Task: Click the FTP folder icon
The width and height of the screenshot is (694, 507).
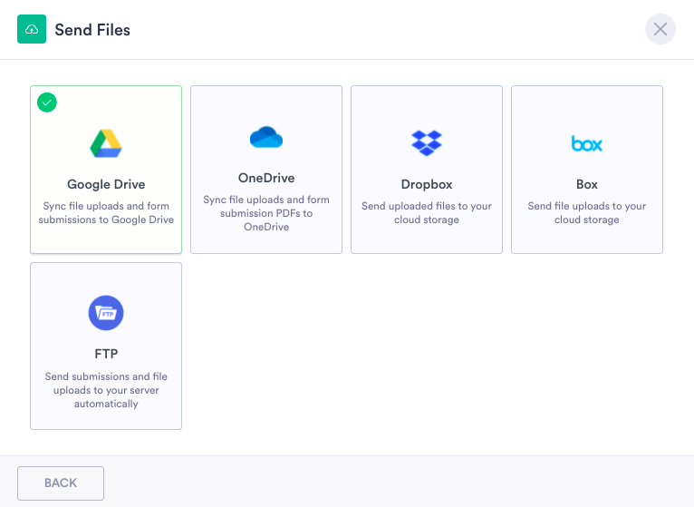Action: tap(106, 313)
